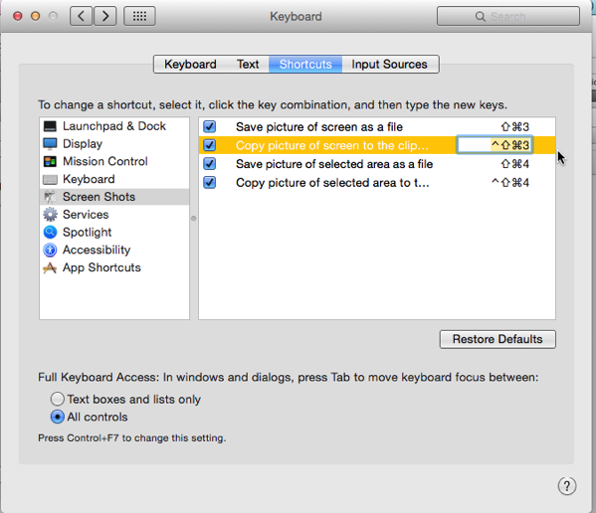Uncheck Save picture of selected area as file

point(209,164)
